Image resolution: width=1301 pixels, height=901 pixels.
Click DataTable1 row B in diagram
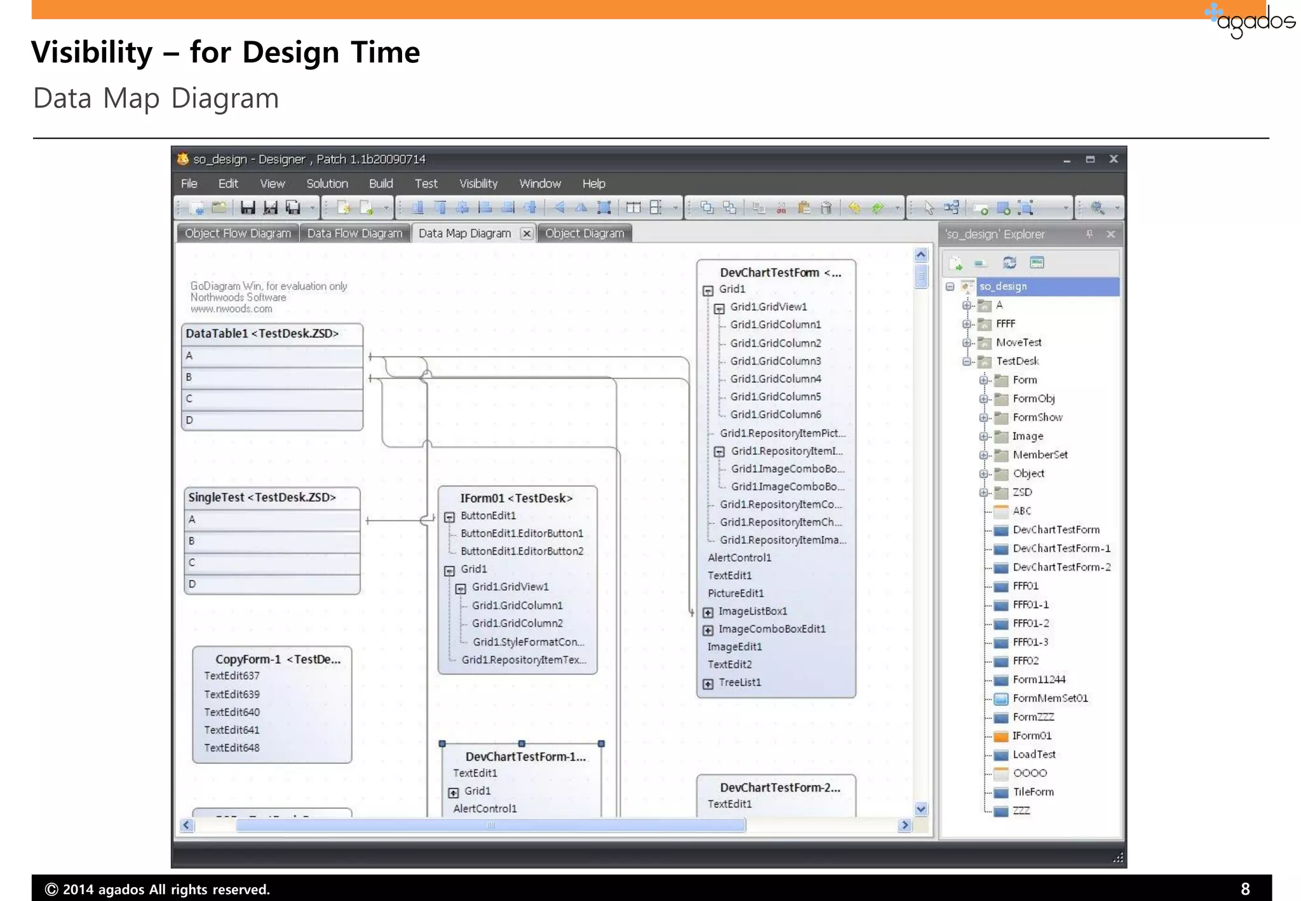click(272, 377)
